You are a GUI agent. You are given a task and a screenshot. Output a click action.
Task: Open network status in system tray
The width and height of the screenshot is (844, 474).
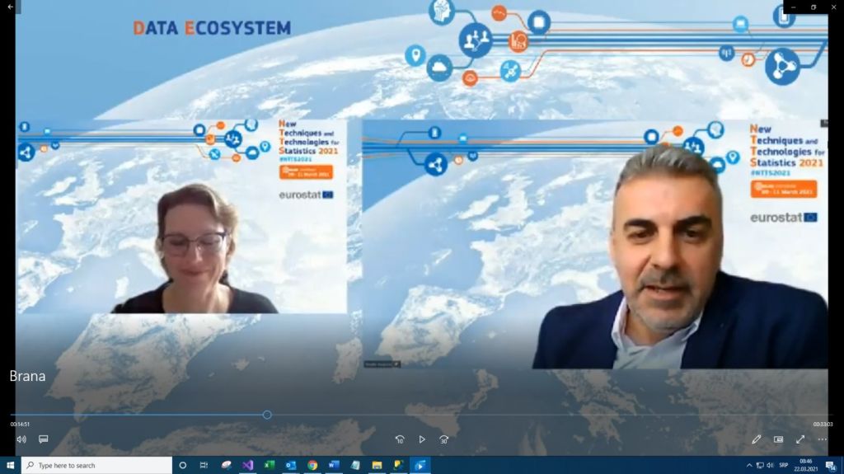pos(759,466)
